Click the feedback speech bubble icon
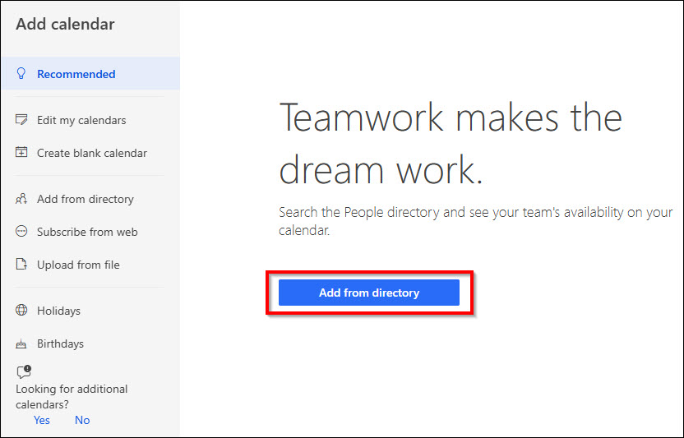Screen dimensions: 684x438 click(24, 371)
